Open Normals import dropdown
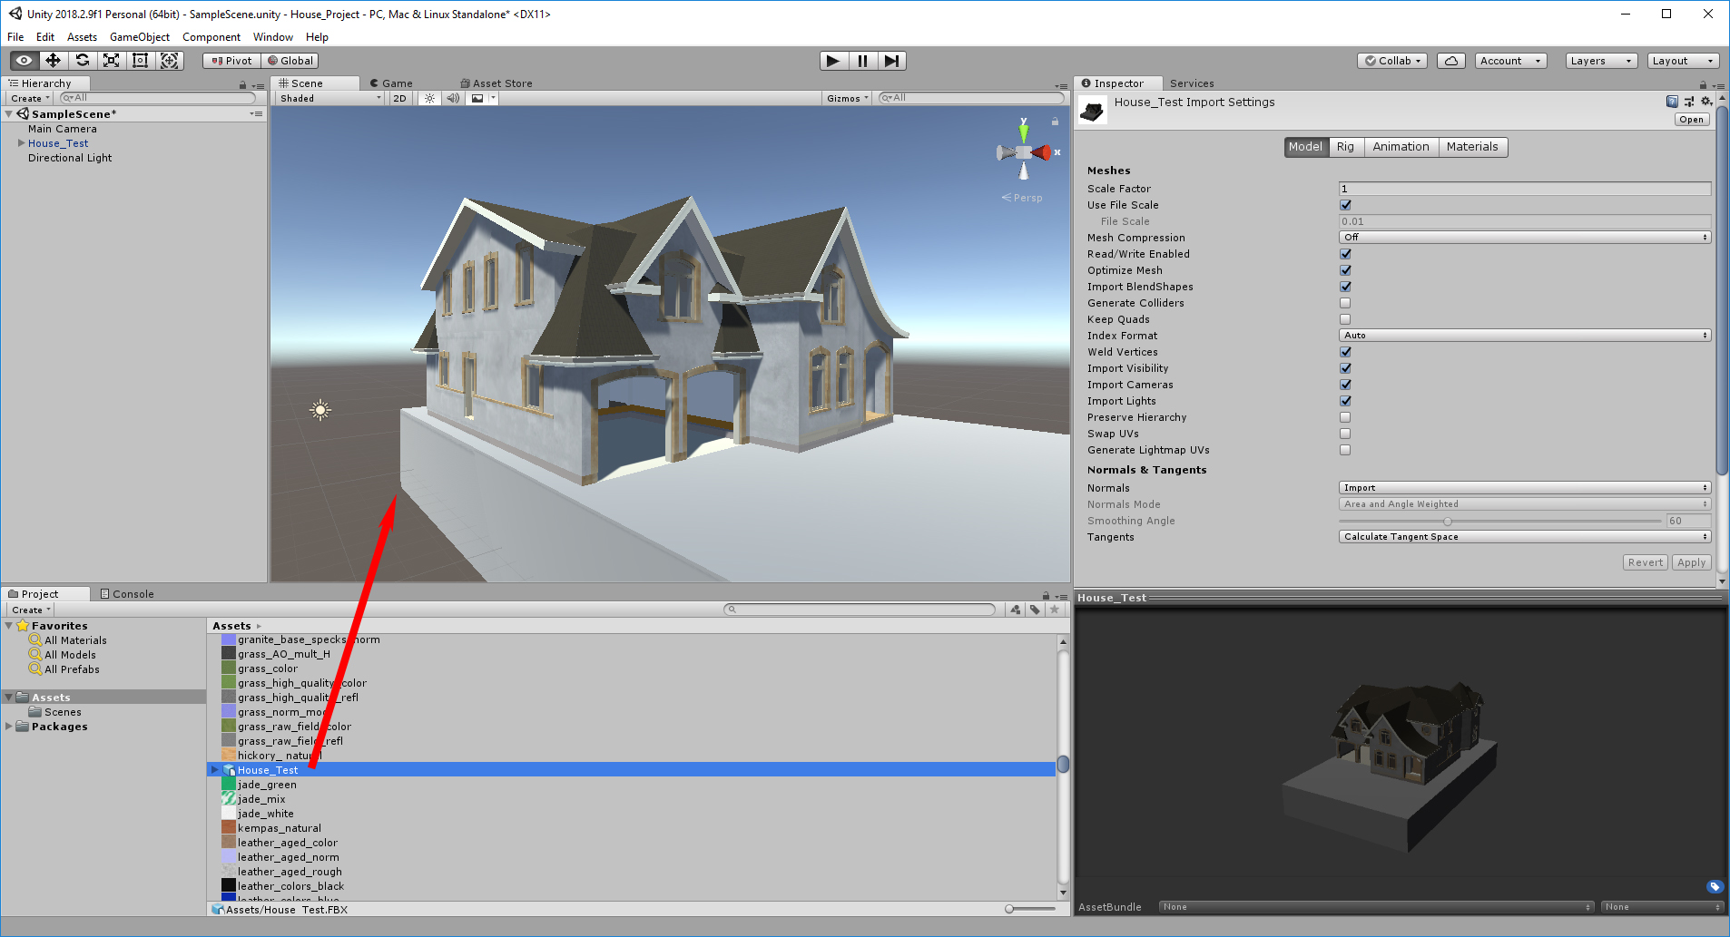The height and width of the screenshot is (937, 1730). pyautogui.click(x=1525, y=488)
